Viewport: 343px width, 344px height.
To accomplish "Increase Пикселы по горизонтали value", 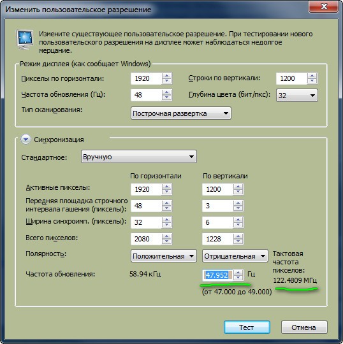I will (167, 76).
